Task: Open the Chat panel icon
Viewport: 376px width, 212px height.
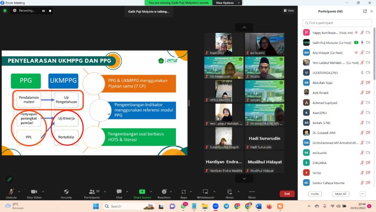Action: click(x=119, y=191)
